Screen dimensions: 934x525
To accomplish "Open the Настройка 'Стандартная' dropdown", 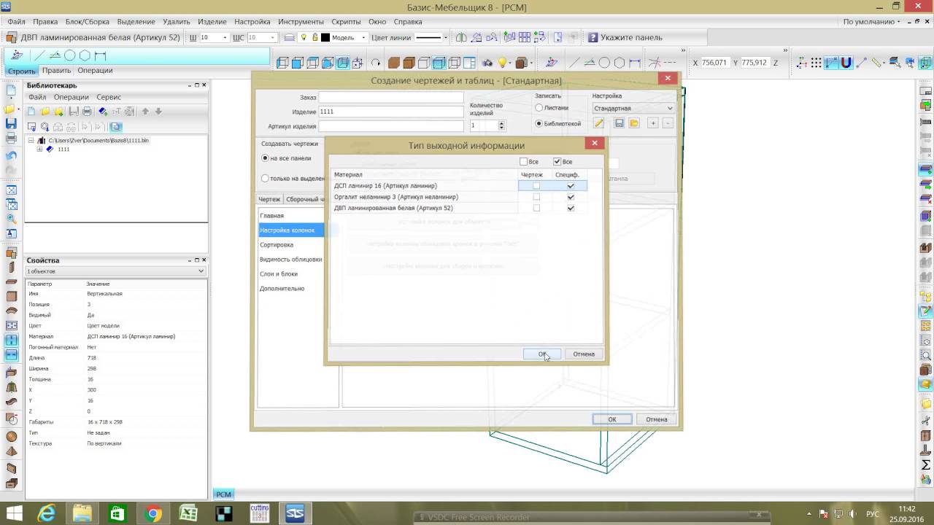I will pos(633,108).
